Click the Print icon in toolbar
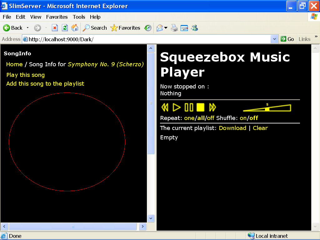 [174, 28]
